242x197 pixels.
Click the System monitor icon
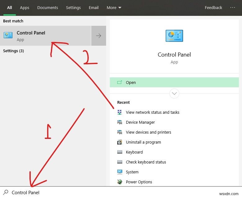[x=120, y=172]
